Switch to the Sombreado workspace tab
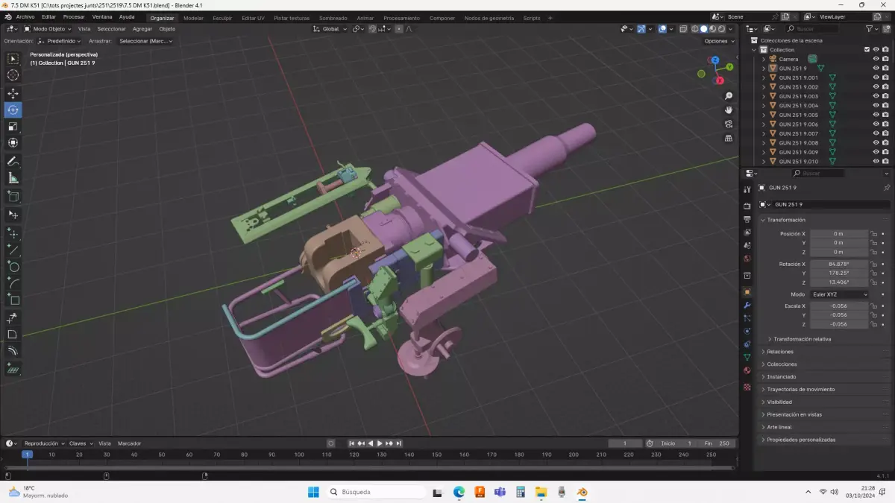 point(333,18)
